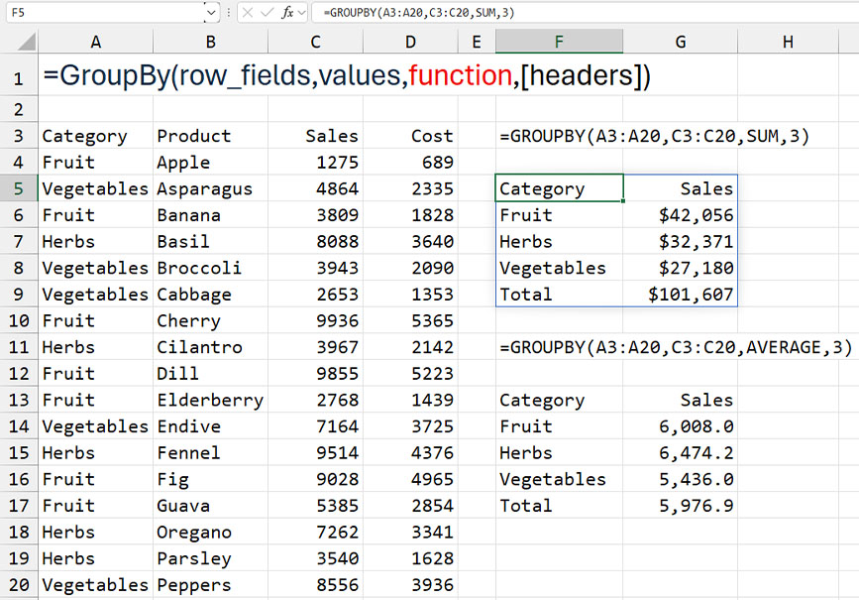Screen dimensions: 859x600
Task: Click inside the Name Box showing F5
Action: coord(99,13)
